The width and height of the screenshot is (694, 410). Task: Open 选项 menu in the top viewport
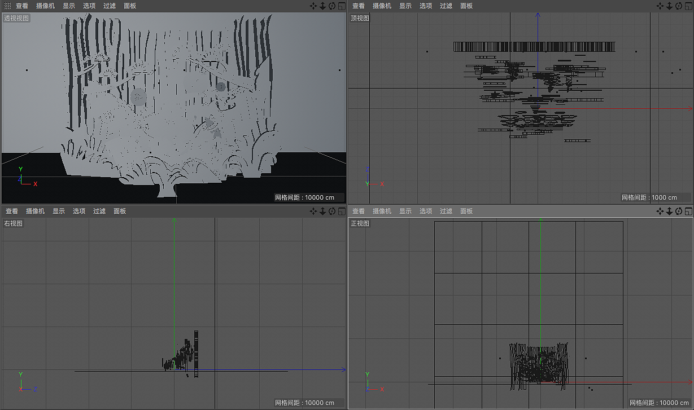point(426,6)
